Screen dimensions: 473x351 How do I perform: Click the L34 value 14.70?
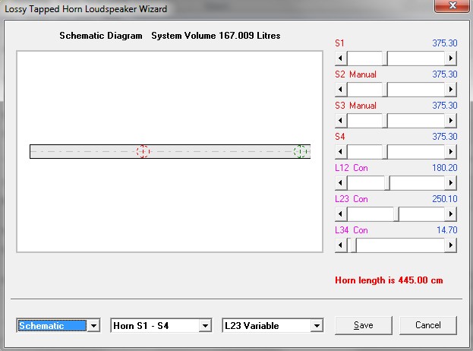click(447, 230)
